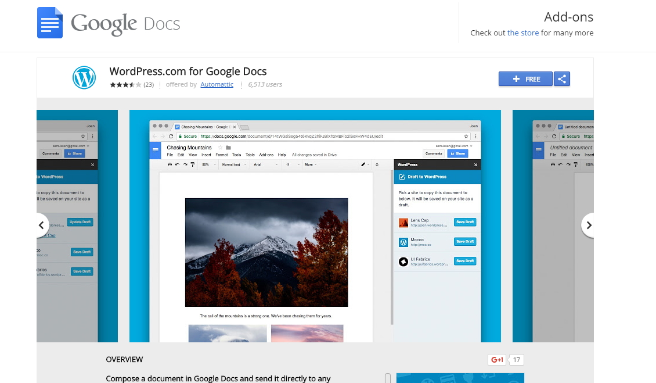The height and width of the screenshot is (383, 656).
Task: Click browser reload icon in center screenshot
Action: click(x=171, y=136)
